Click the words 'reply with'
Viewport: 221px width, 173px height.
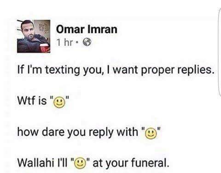point(113,132)
